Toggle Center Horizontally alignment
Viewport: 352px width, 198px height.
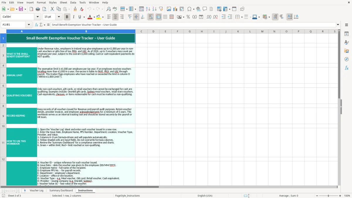115,17
